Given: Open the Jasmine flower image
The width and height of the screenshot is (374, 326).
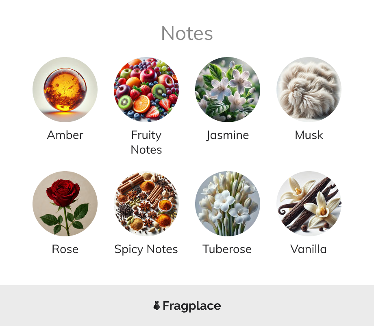Looking at the screenshot, I should click(228, 90).
